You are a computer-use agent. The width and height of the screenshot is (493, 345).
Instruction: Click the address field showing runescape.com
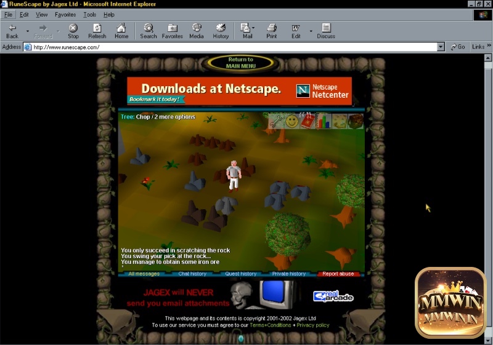pyautogui.click(x=234, y=47)
